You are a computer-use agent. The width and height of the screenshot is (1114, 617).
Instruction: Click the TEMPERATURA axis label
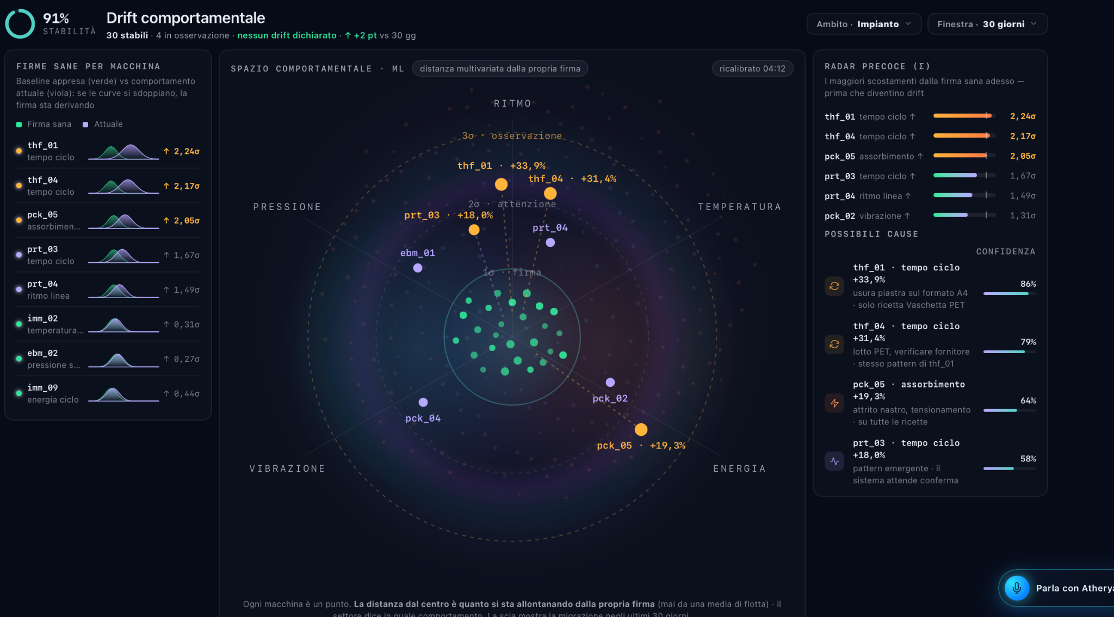[x=739, y=207]
